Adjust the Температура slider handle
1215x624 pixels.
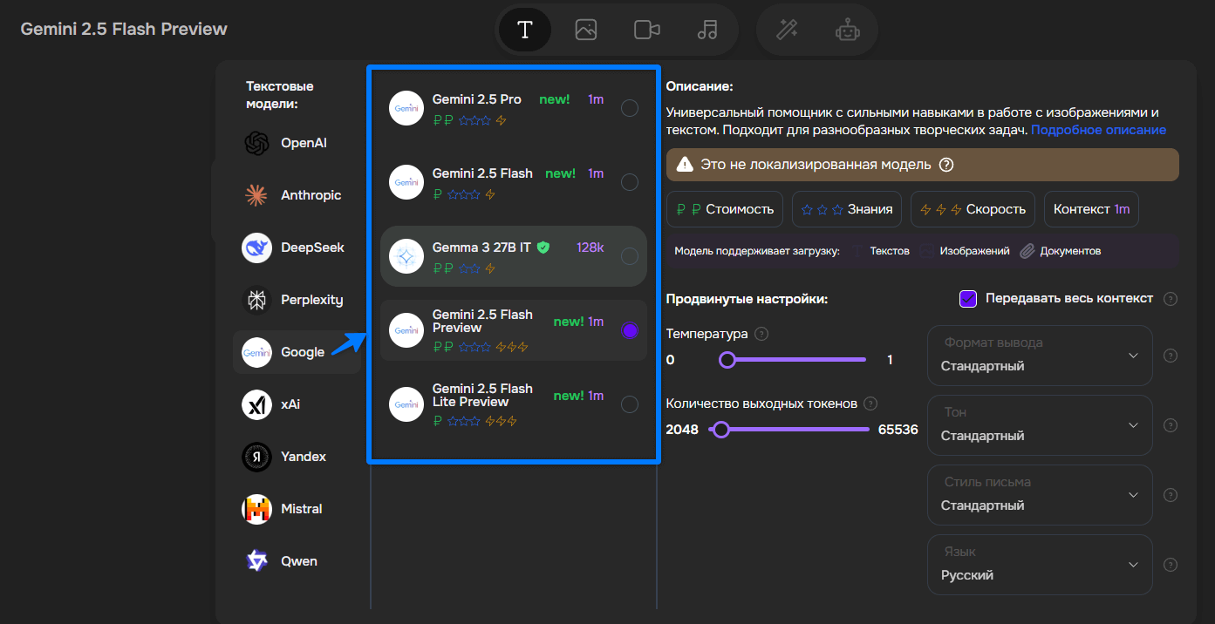coord(727,359)
